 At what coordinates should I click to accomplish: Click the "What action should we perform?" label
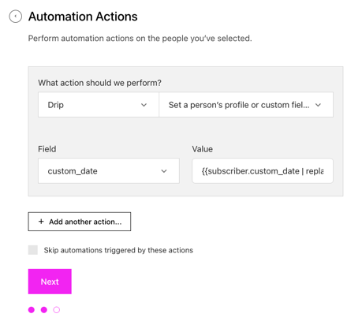[99, 83]
